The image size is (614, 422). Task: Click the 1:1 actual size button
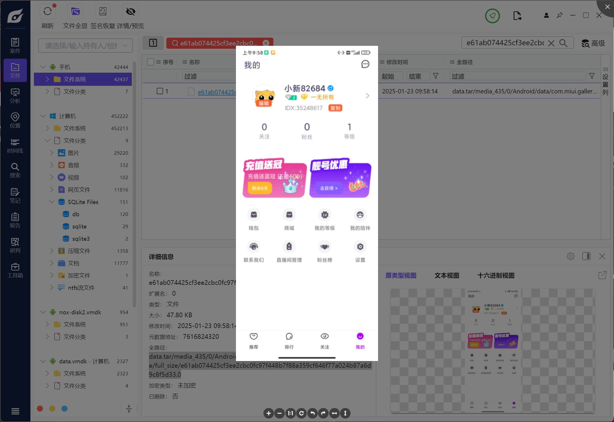pyautogui.click(x=290, y=413)
